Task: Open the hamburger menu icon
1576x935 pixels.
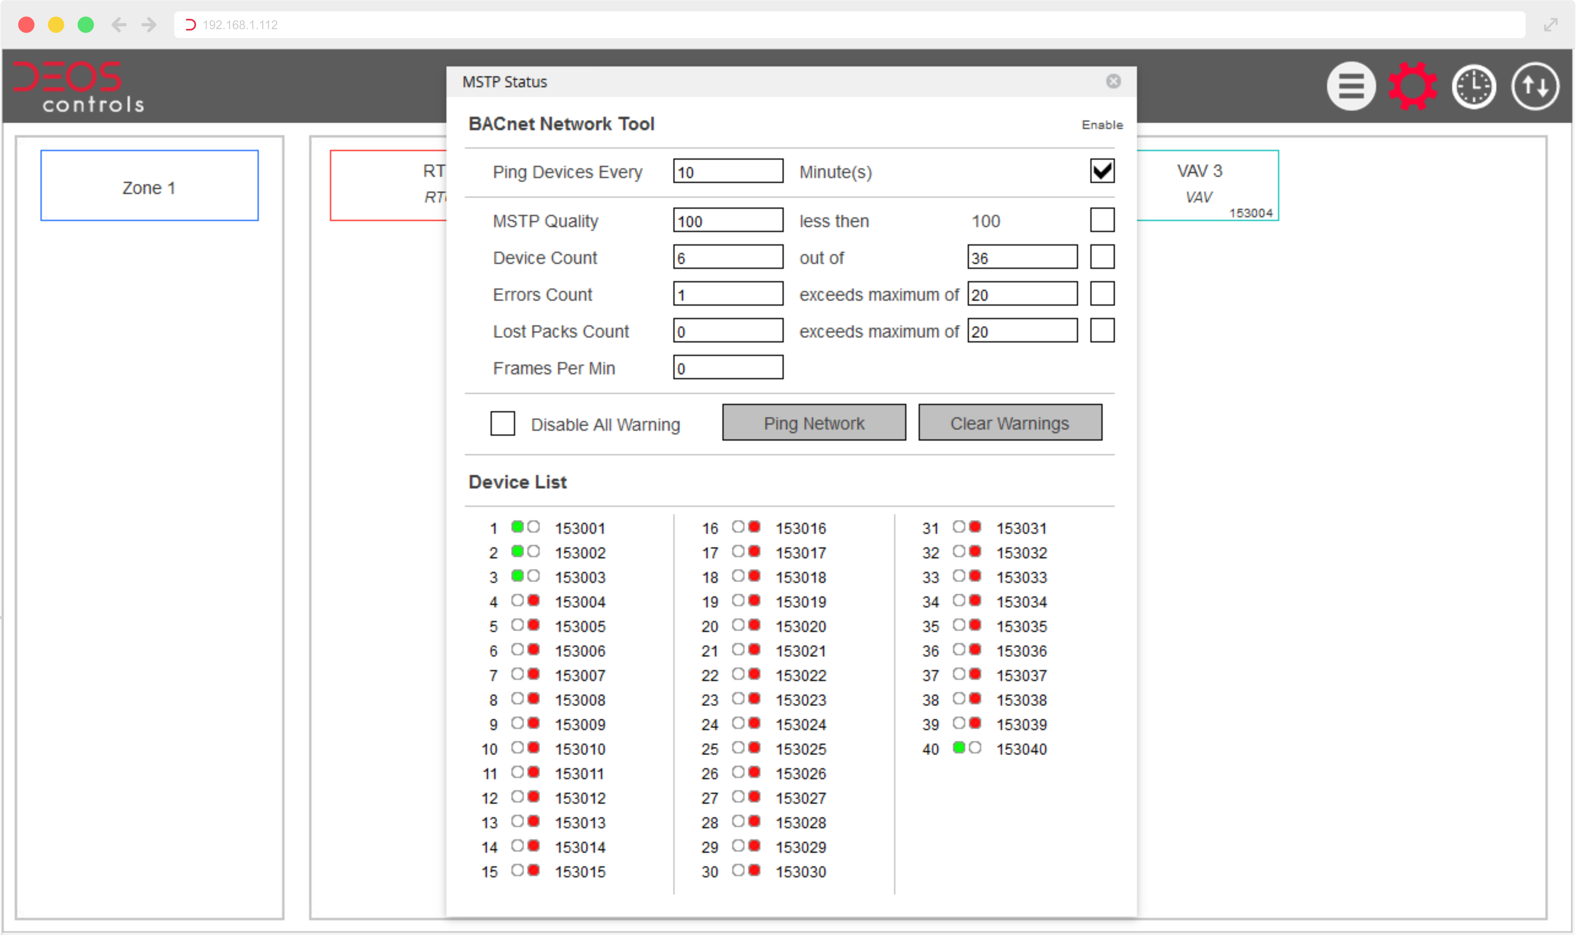Action: (1351, 86)
